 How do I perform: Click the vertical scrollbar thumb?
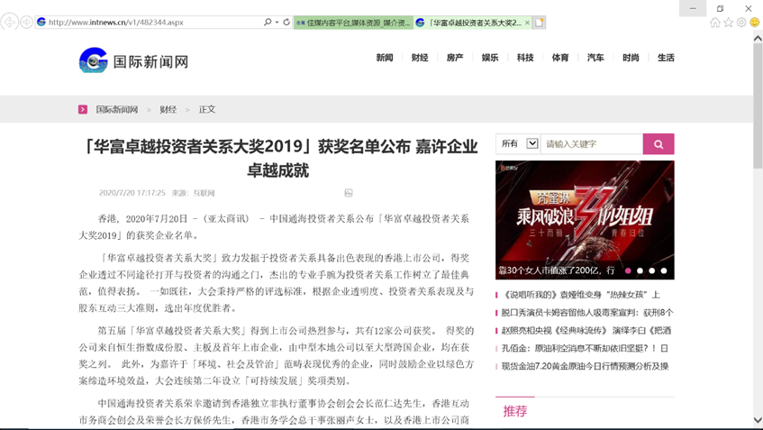(x=758, y=106)
